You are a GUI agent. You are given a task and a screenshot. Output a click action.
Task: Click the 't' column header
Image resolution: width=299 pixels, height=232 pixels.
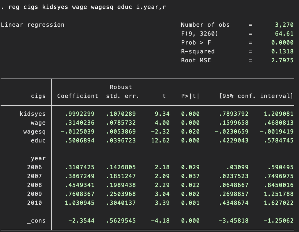pos(164,96)
